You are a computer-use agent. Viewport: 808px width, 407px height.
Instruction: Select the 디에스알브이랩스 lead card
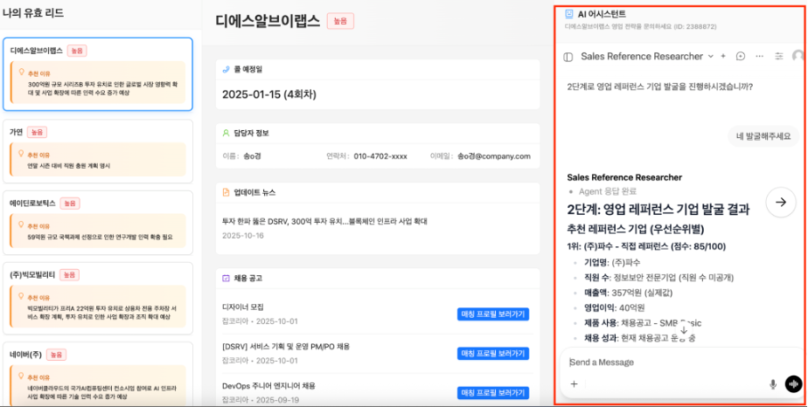pos(97,74)
